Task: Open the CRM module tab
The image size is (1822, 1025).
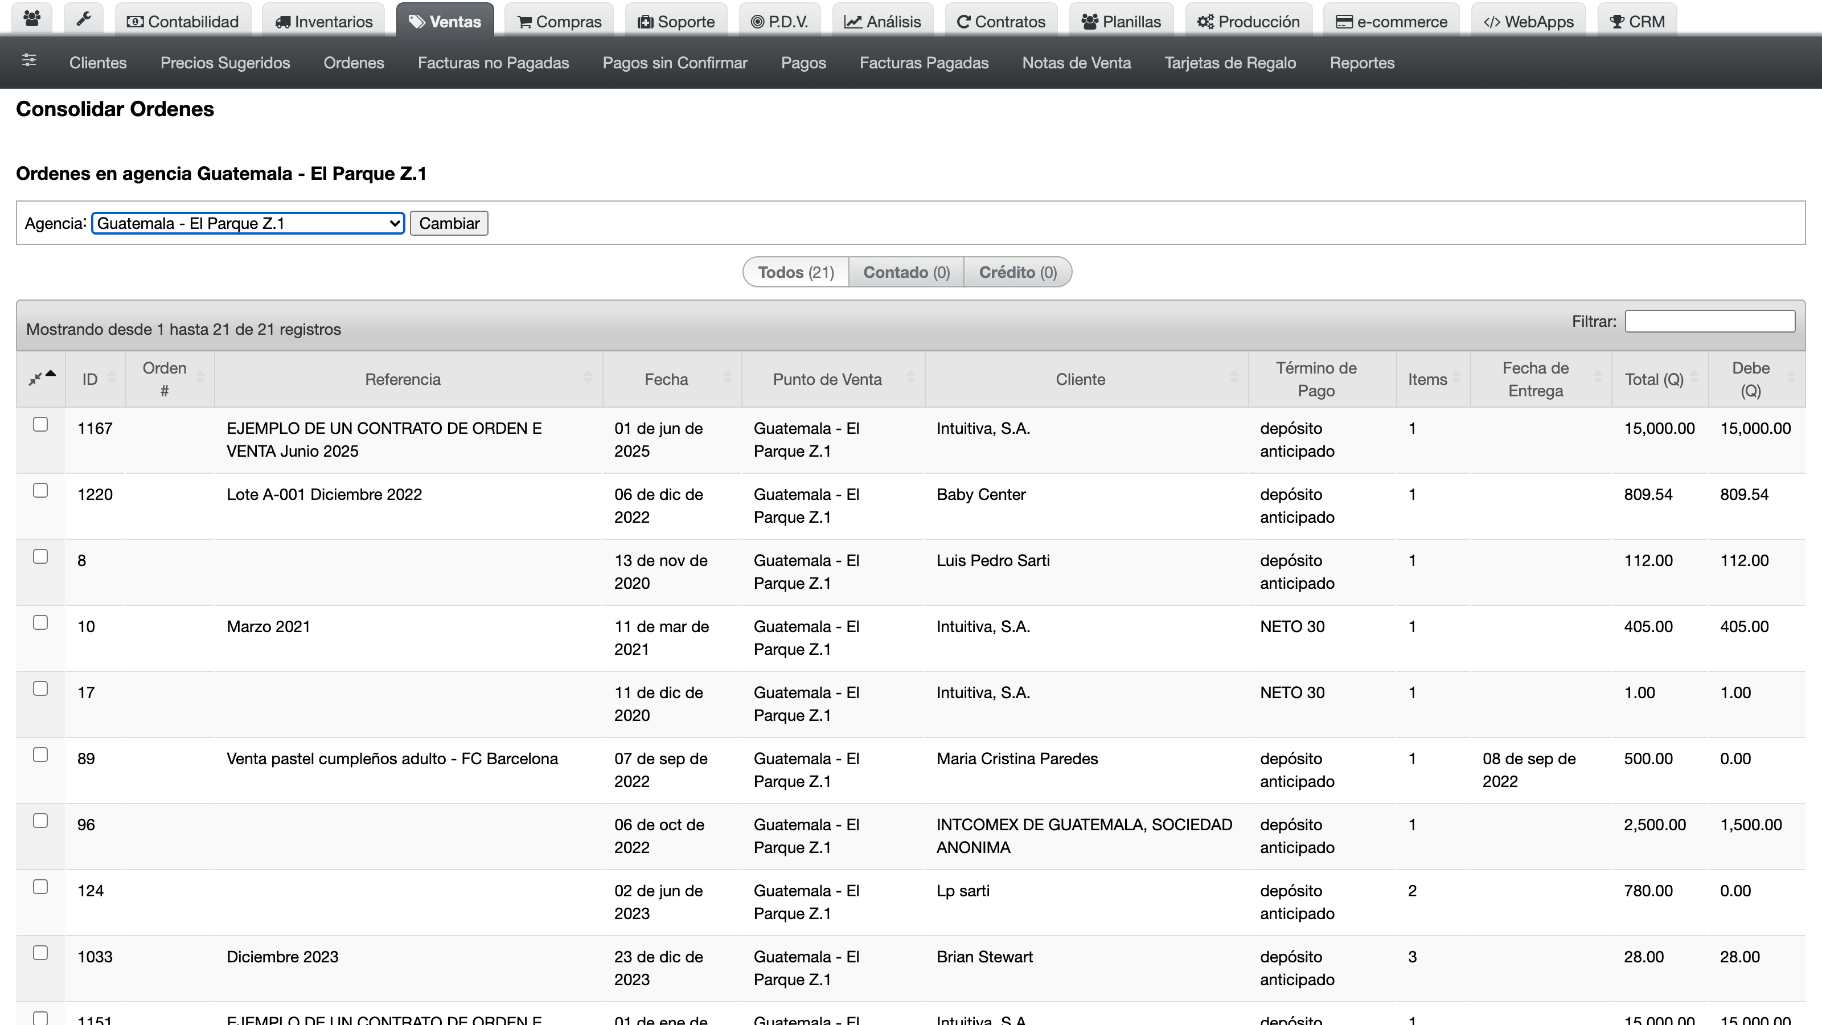Action: (1637, 21)
